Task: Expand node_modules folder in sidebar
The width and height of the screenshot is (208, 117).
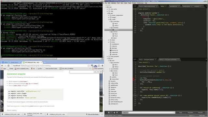Action: [x=108, y=57]
